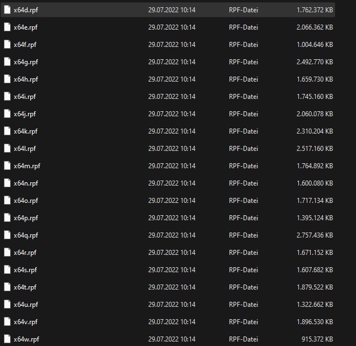Select the file name x64r.rpf
The height and width of the screenshot is (346, 356).
(x=25, y=253)
